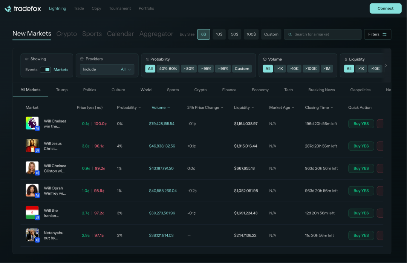Select the 10$ buy size option
407x263 pixels.
click(x=219, y=34)
